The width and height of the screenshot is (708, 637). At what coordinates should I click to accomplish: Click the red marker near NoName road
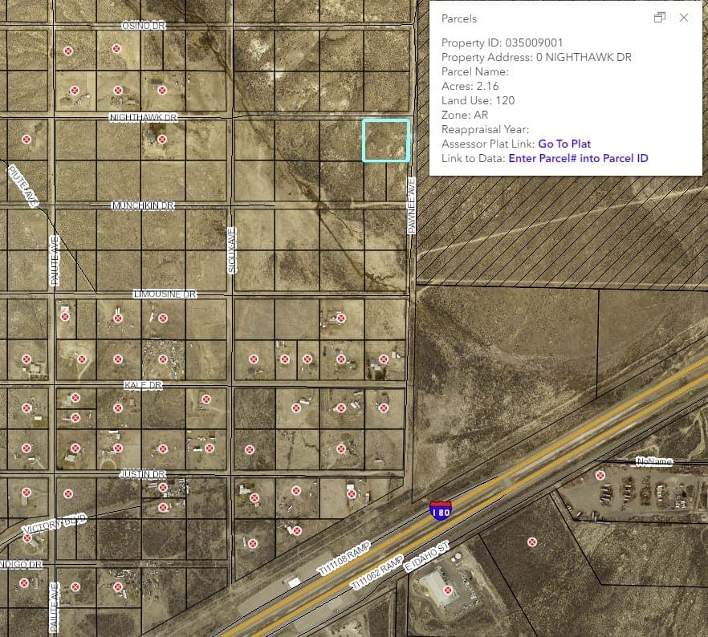point(600,477)
